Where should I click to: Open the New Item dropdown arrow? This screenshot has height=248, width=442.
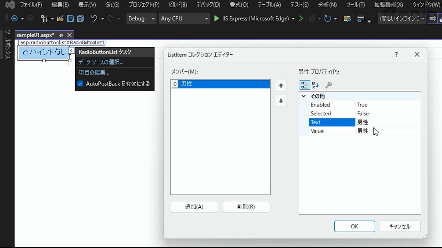(x=52, y=19)
